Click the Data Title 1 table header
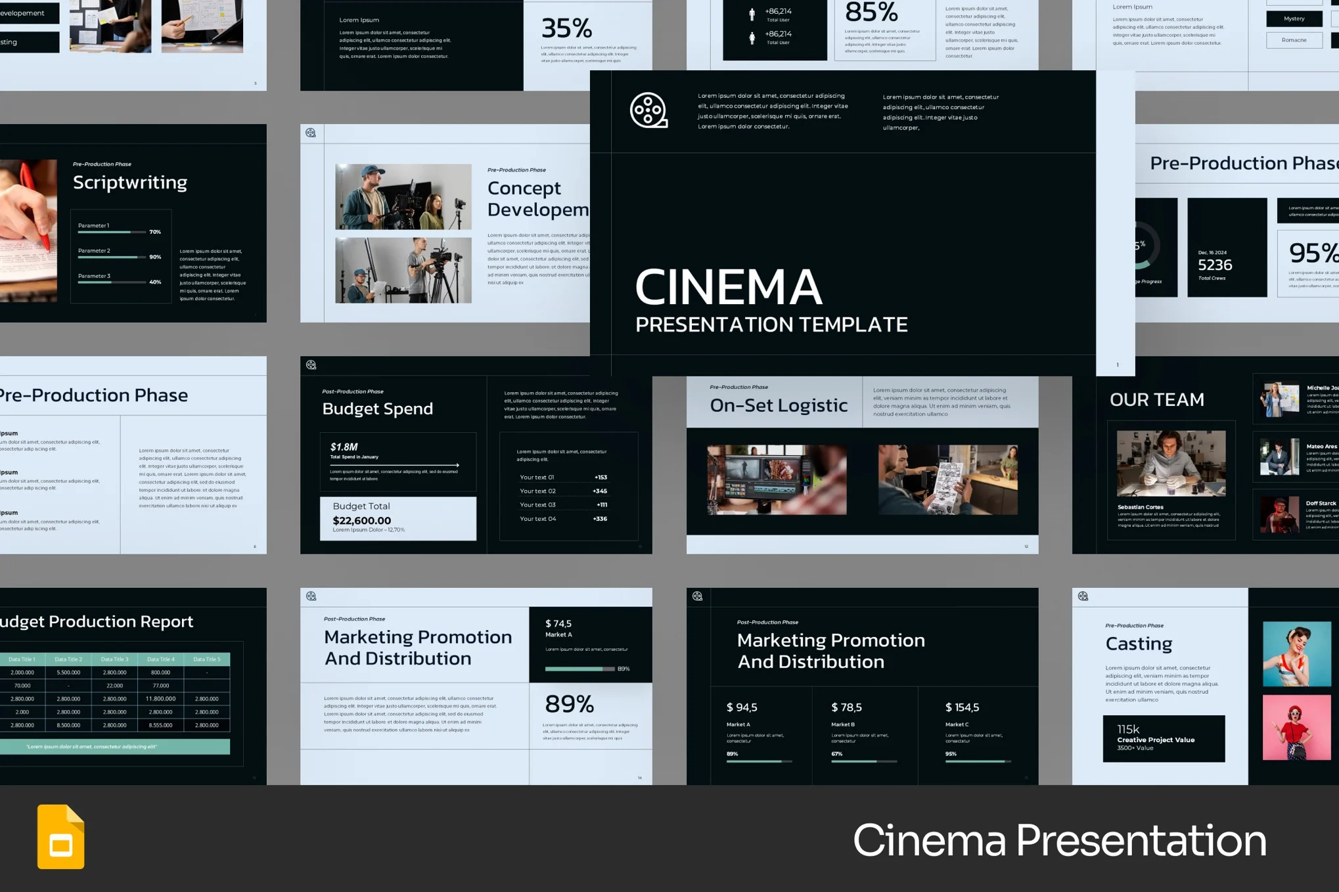The image size is (1339, 892). tap(22, 659)
